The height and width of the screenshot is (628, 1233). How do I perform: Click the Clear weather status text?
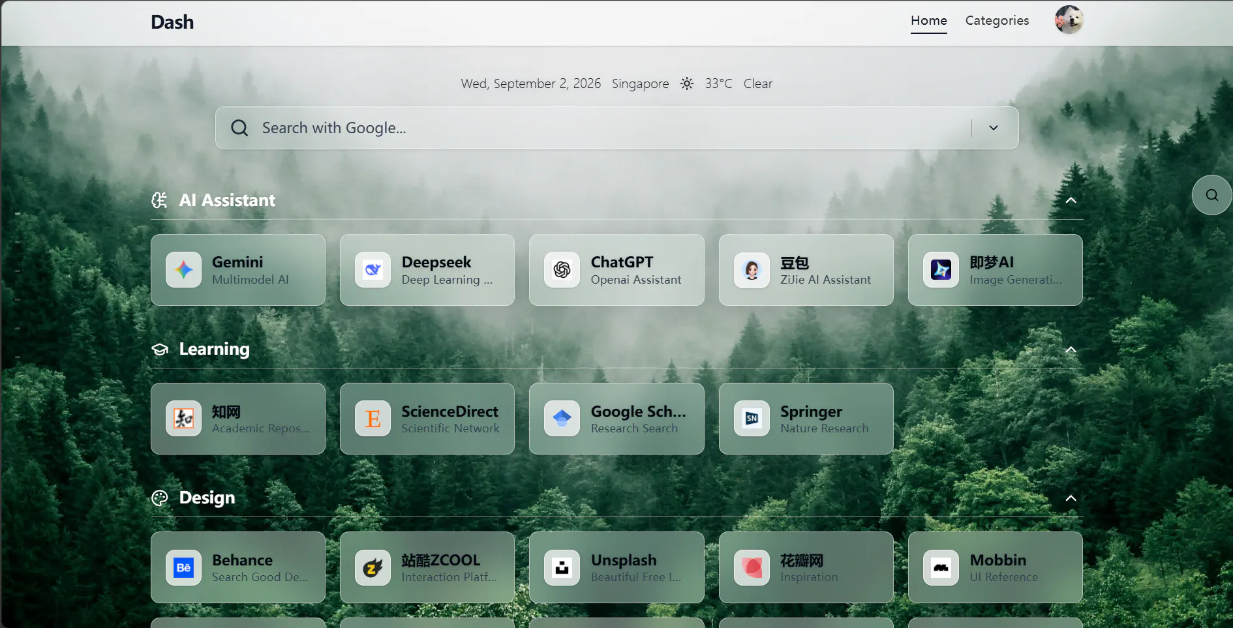(x=757, y=83)
